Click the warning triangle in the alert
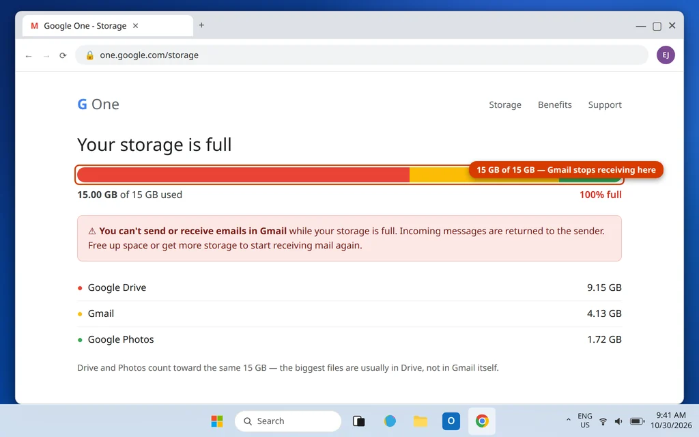 pyautogui.click(x=92, y=231)
